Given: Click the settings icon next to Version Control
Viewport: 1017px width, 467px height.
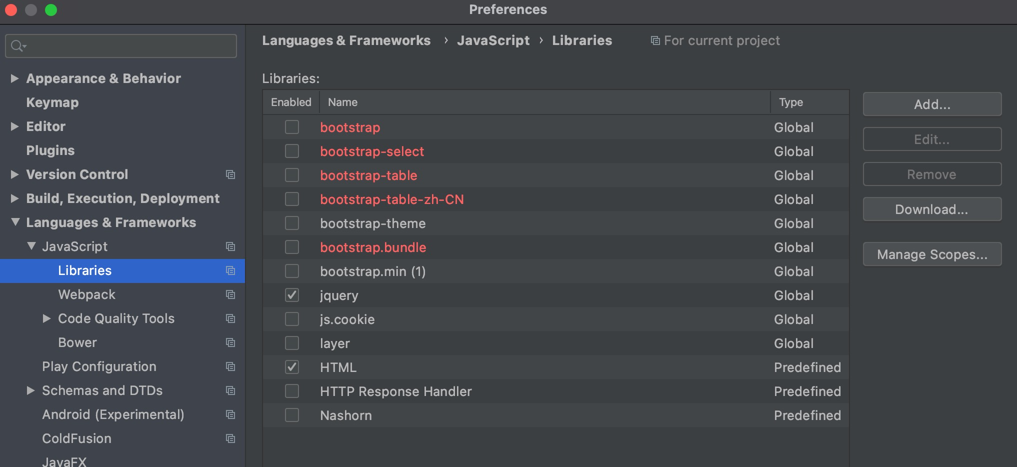Looking at the screenshot, I should pyautogui.click(x=230, y=174).
